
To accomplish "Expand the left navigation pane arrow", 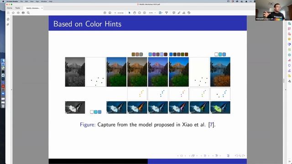I will click(11, 90).
